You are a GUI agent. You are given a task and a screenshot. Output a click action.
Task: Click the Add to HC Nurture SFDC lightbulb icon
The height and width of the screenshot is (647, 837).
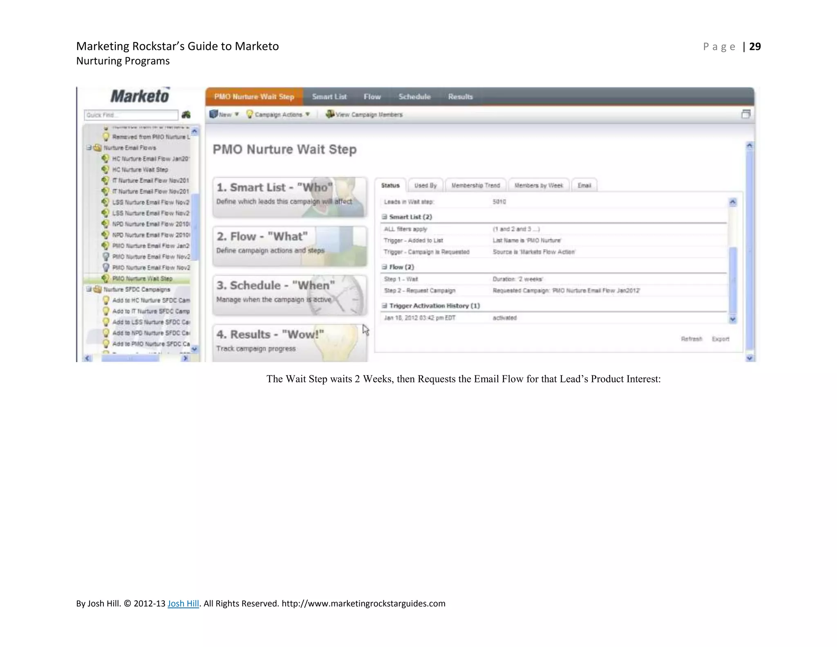pyautogui.click(x=106, y=300)
